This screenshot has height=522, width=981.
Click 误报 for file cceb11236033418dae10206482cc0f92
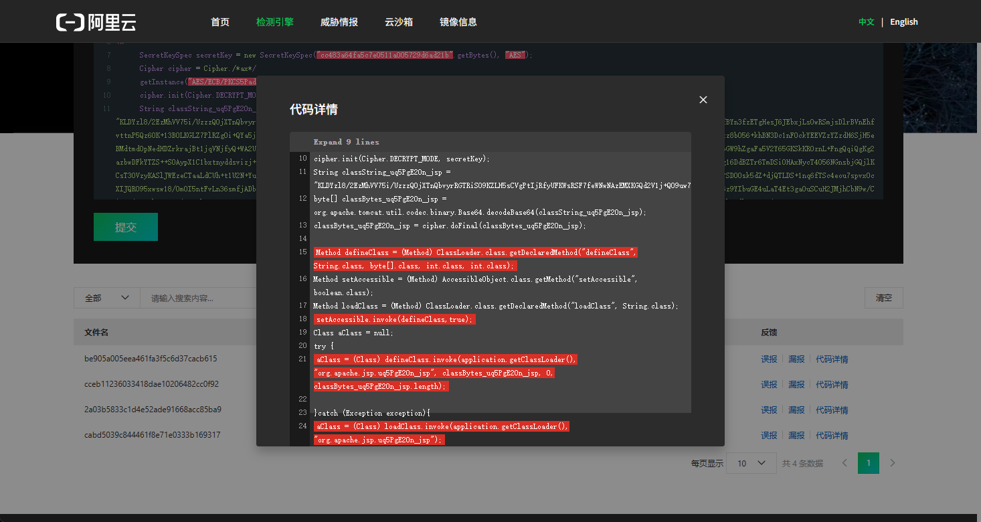pos(769,385)
